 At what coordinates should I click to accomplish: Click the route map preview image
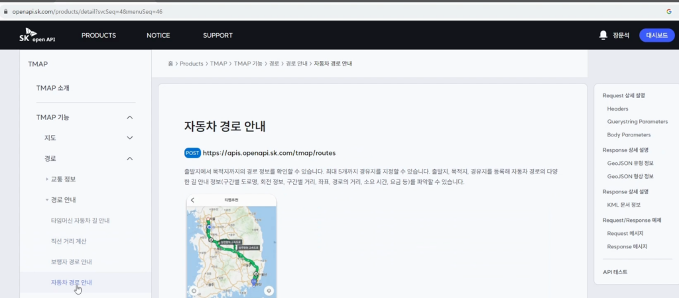(x=231, y=246)
